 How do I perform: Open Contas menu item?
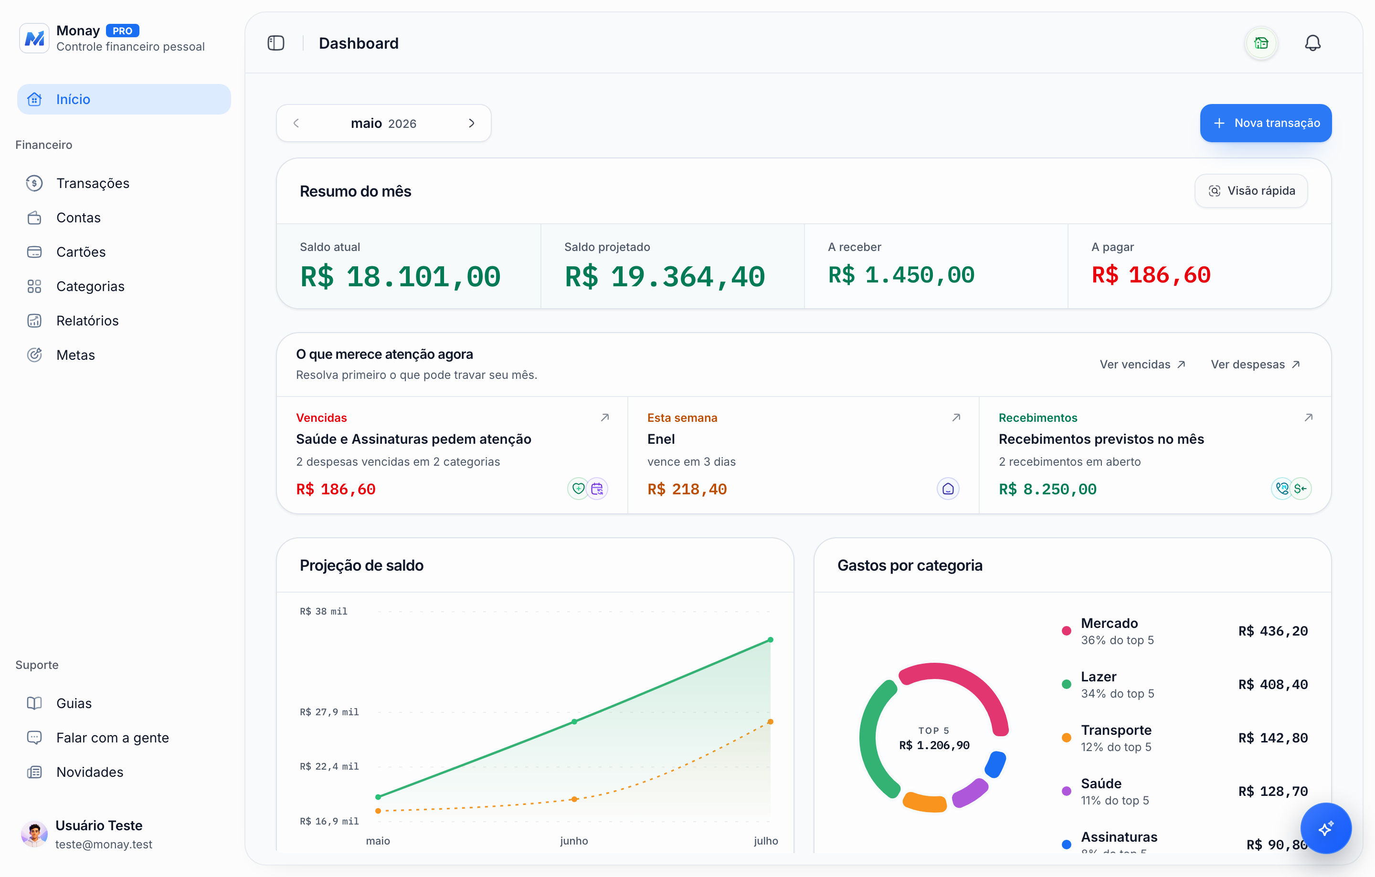pos(124,218)
